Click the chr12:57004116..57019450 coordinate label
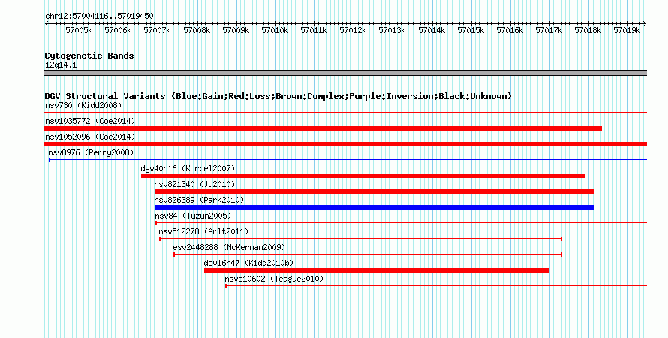This screenshot has width=668, height=338. (99, 17)
